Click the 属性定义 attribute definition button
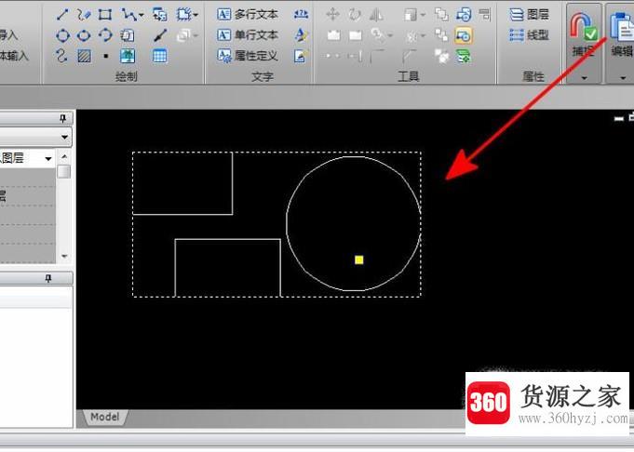The height and width of the screenshot is (452, 634). 248,56
